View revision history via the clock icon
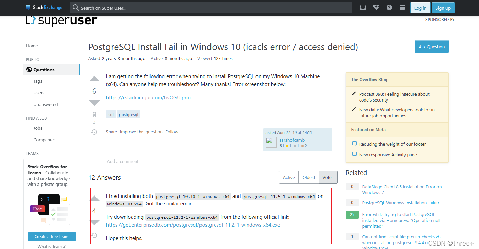479x249 pixels. pos(94,132)
